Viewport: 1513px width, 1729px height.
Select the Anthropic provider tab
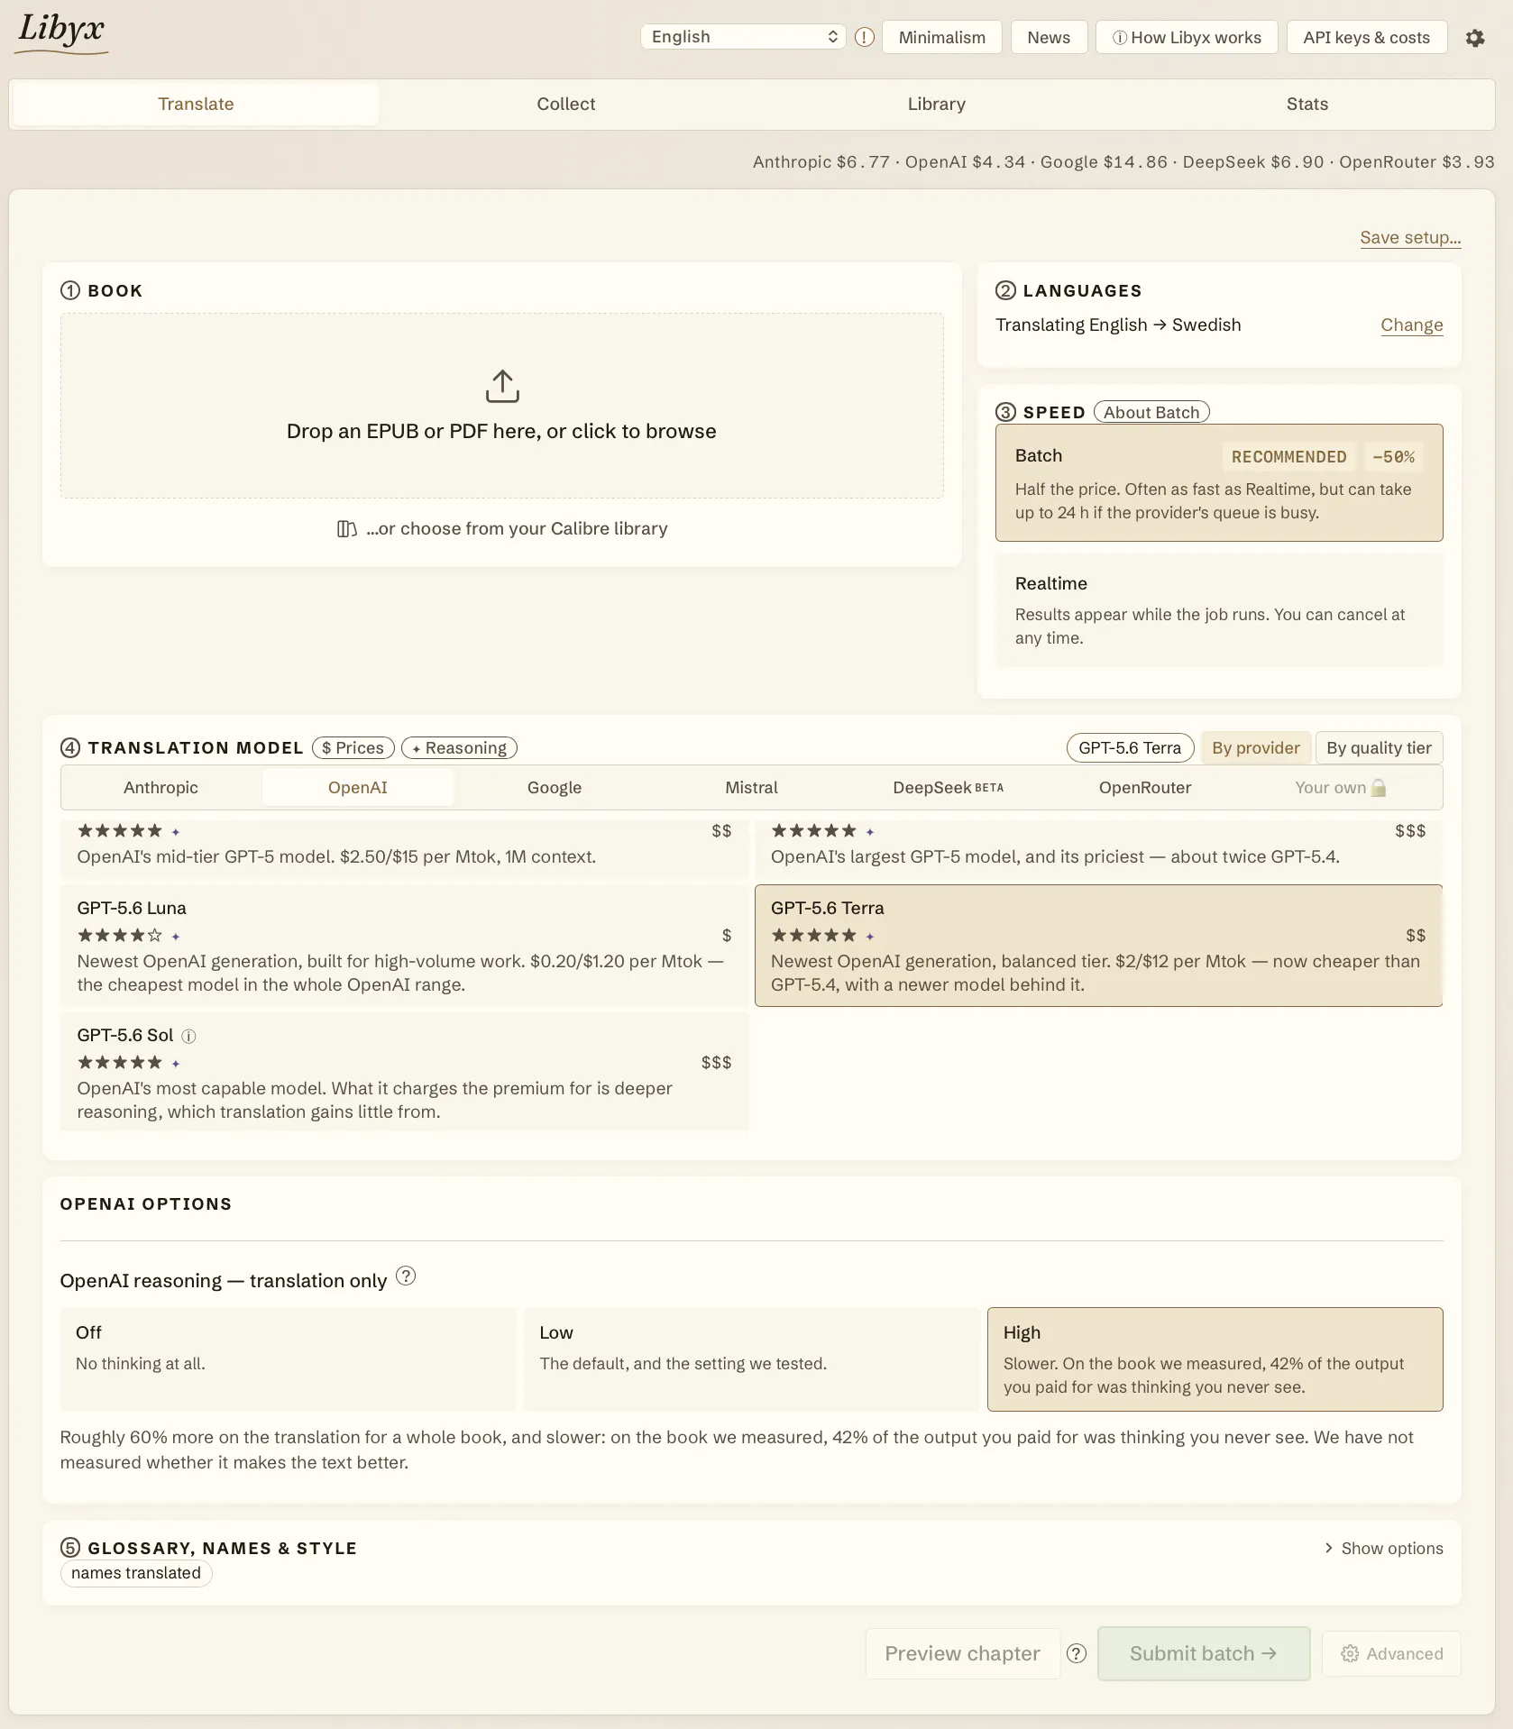point(160,787)
